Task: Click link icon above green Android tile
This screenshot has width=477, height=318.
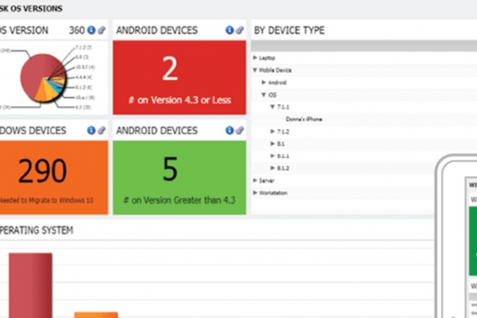Action: (240, 130)
